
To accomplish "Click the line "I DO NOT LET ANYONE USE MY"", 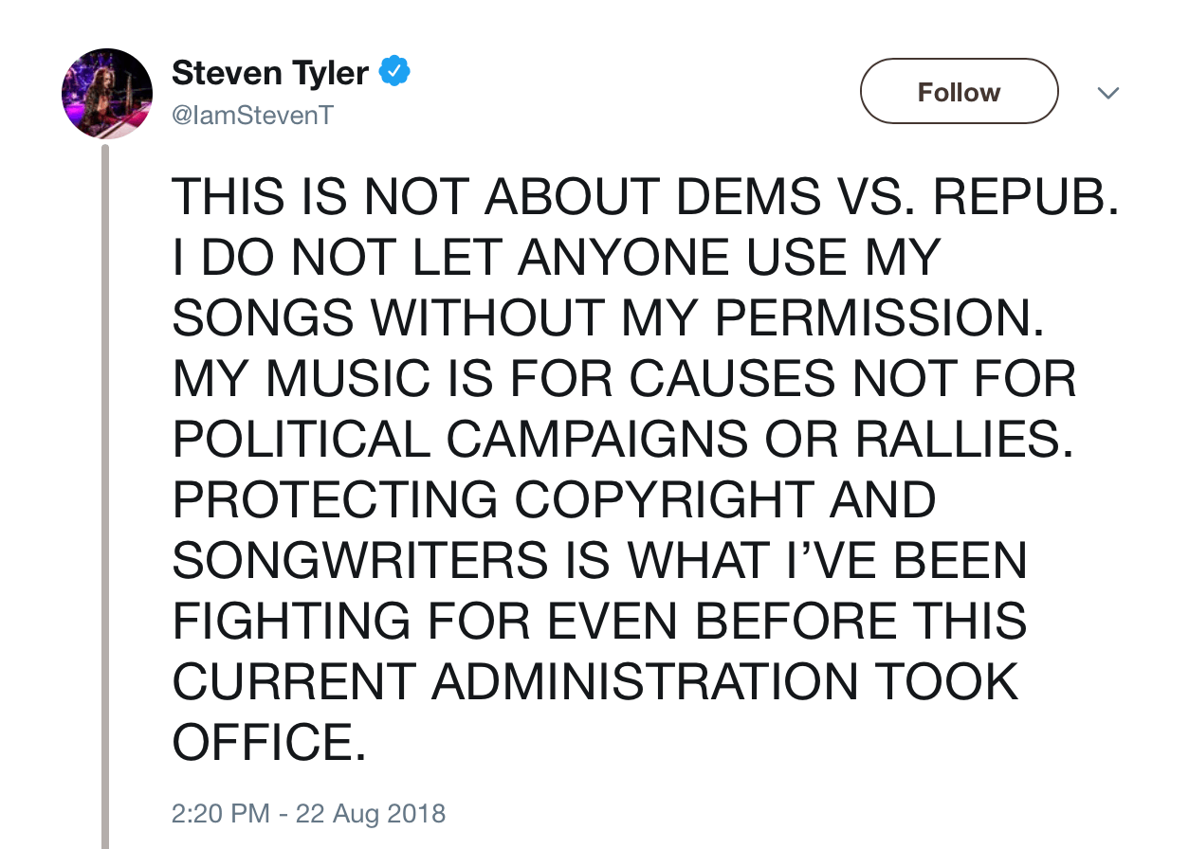I will (556, 259).
